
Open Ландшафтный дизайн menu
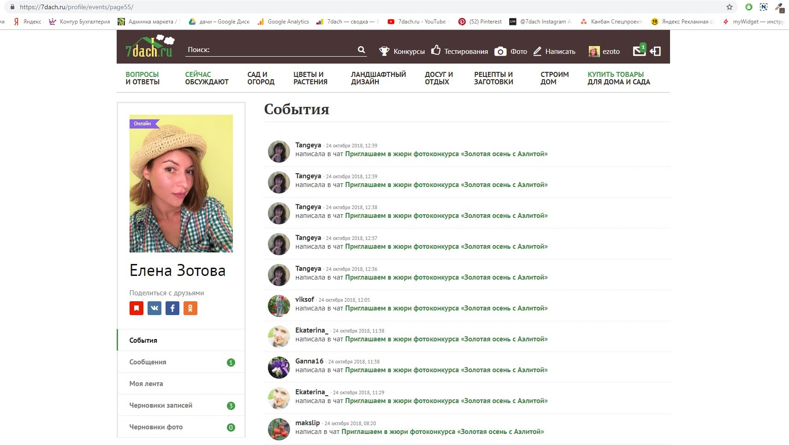tap(378, 78)
